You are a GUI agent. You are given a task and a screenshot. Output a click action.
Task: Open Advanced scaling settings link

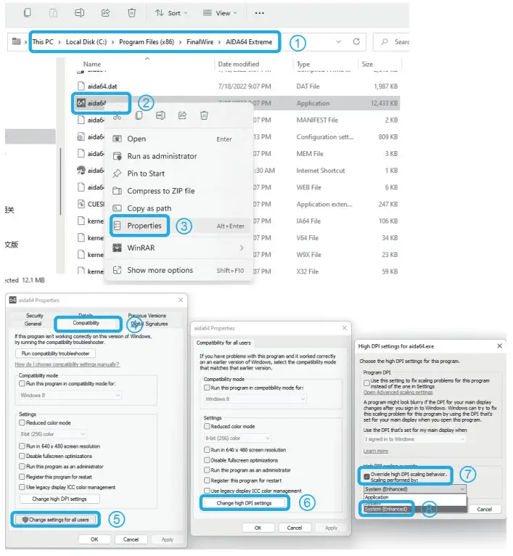click(x=398, y=393)
